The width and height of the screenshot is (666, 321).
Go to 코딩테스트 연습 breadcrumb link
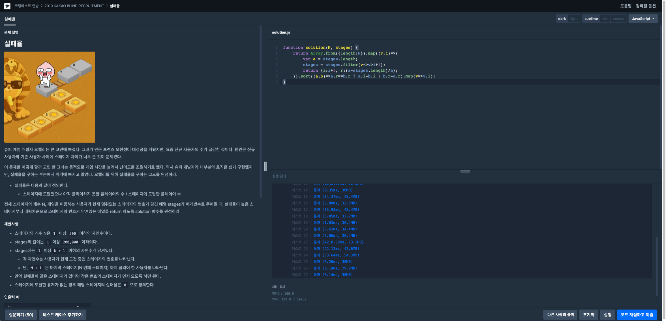click(27, 6)
